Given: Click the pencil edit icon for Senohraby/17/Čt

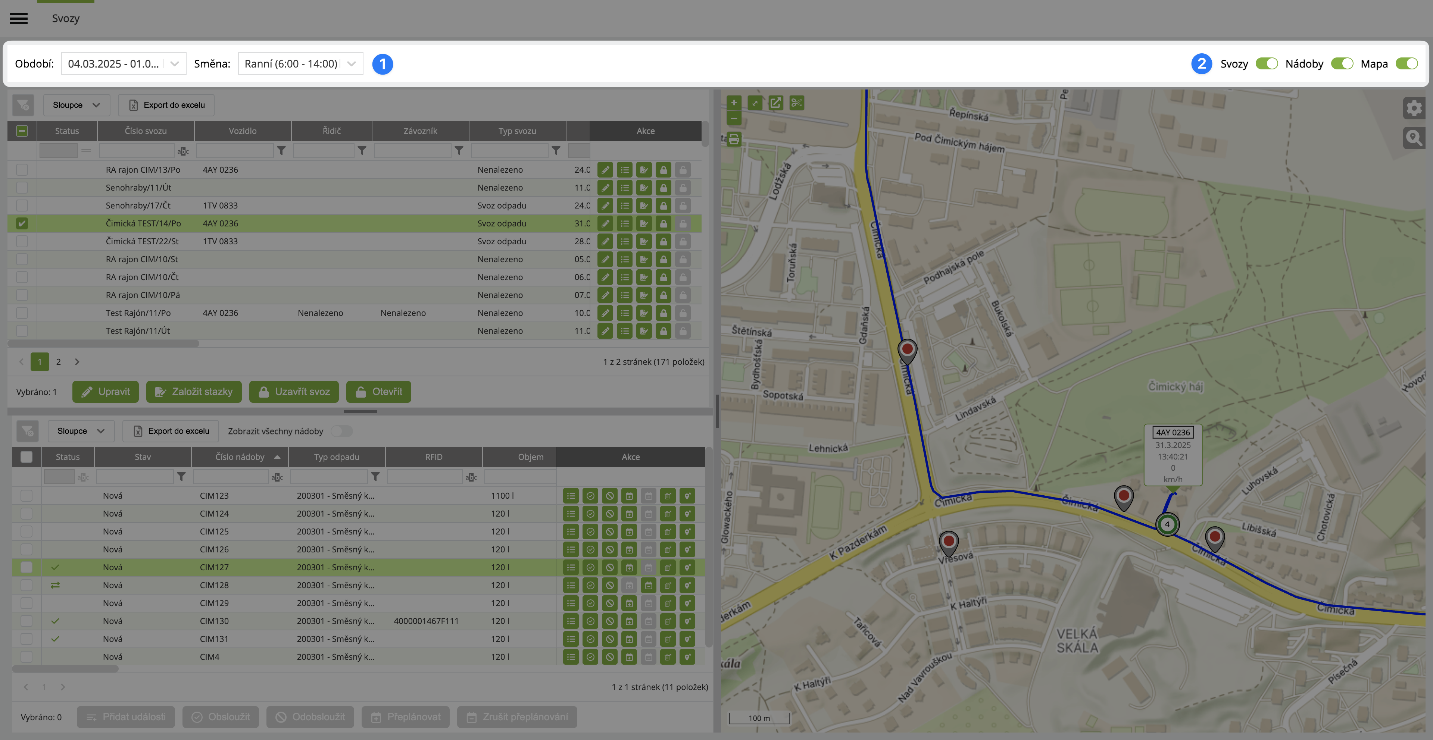Looking at the screenshot, I should click(605, 206).
